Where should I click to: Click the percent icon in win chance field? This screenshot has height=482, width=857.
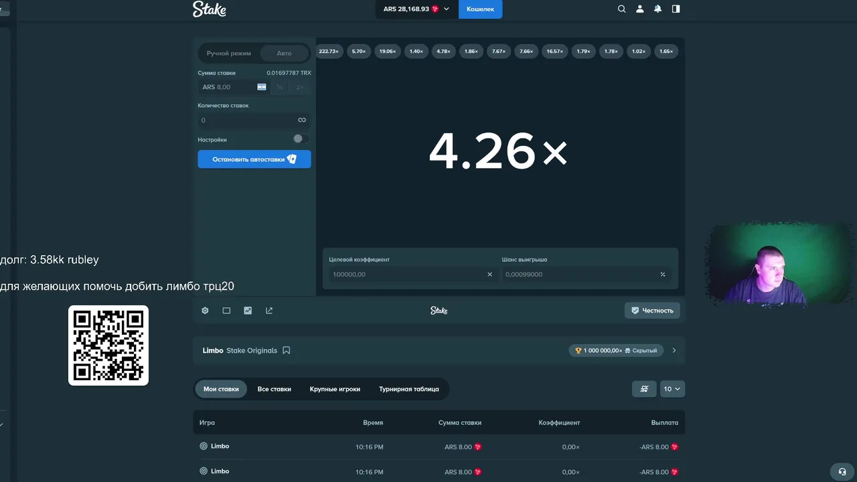[x=663, y=274]
